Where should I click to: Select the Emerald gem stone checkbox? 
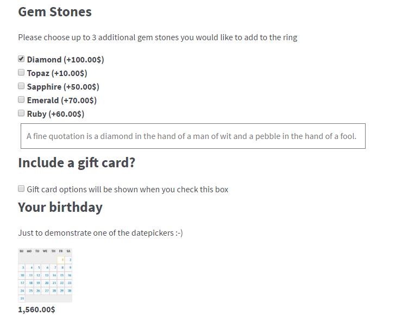[x=21, y=99]
